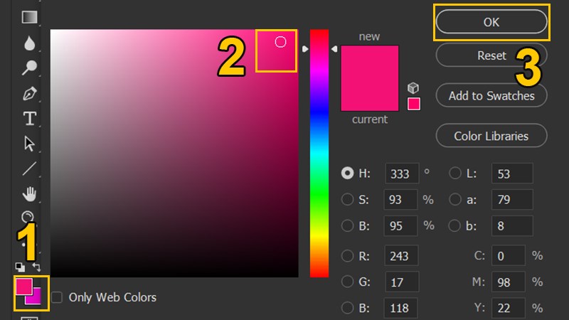Select the L lightness radio button
This screenshot has height=320, width=569.
point(455,173)
